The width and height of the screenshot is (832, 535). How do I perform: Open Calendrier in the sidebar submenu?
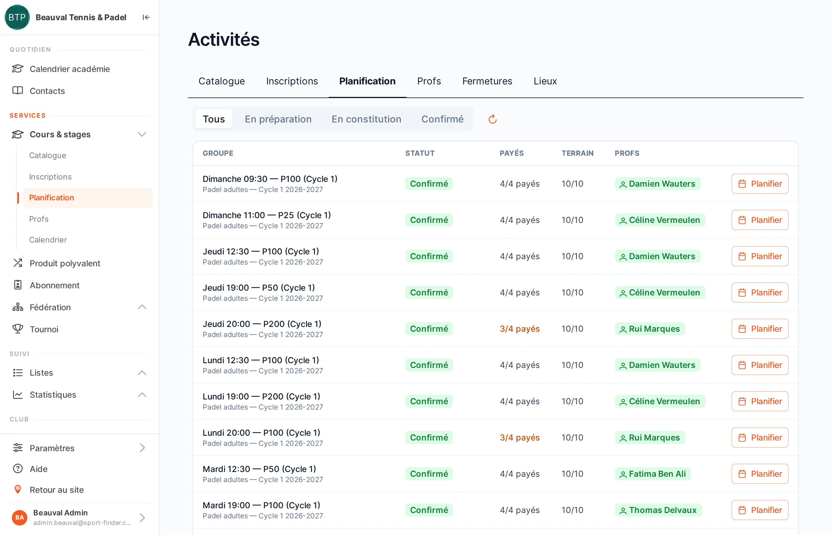pyautogui.click(x=48, y=240)
